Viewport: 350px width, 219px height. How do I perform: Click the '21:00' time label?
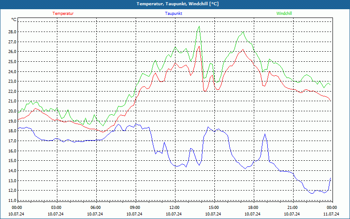(x=292, y=208)
